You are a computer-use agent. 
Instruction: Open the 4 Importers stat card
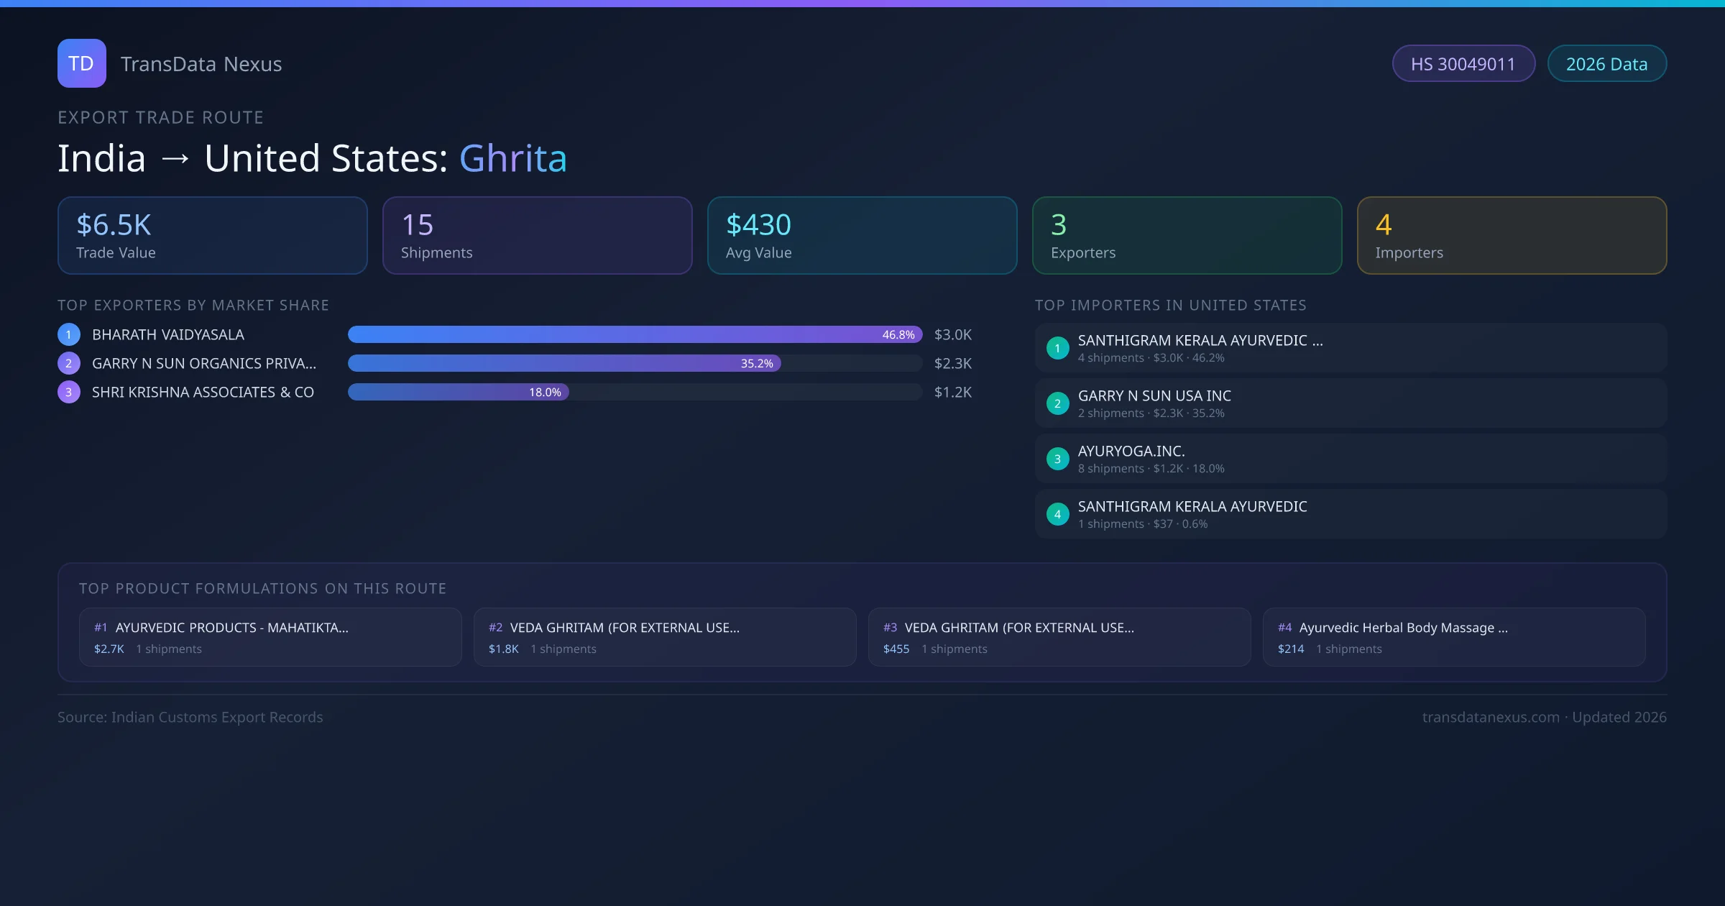[x=1512, y=235]
